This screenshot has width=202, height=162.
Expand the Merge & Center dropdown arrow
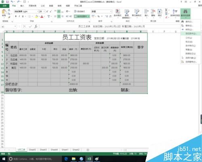click(x=89, y=16)
